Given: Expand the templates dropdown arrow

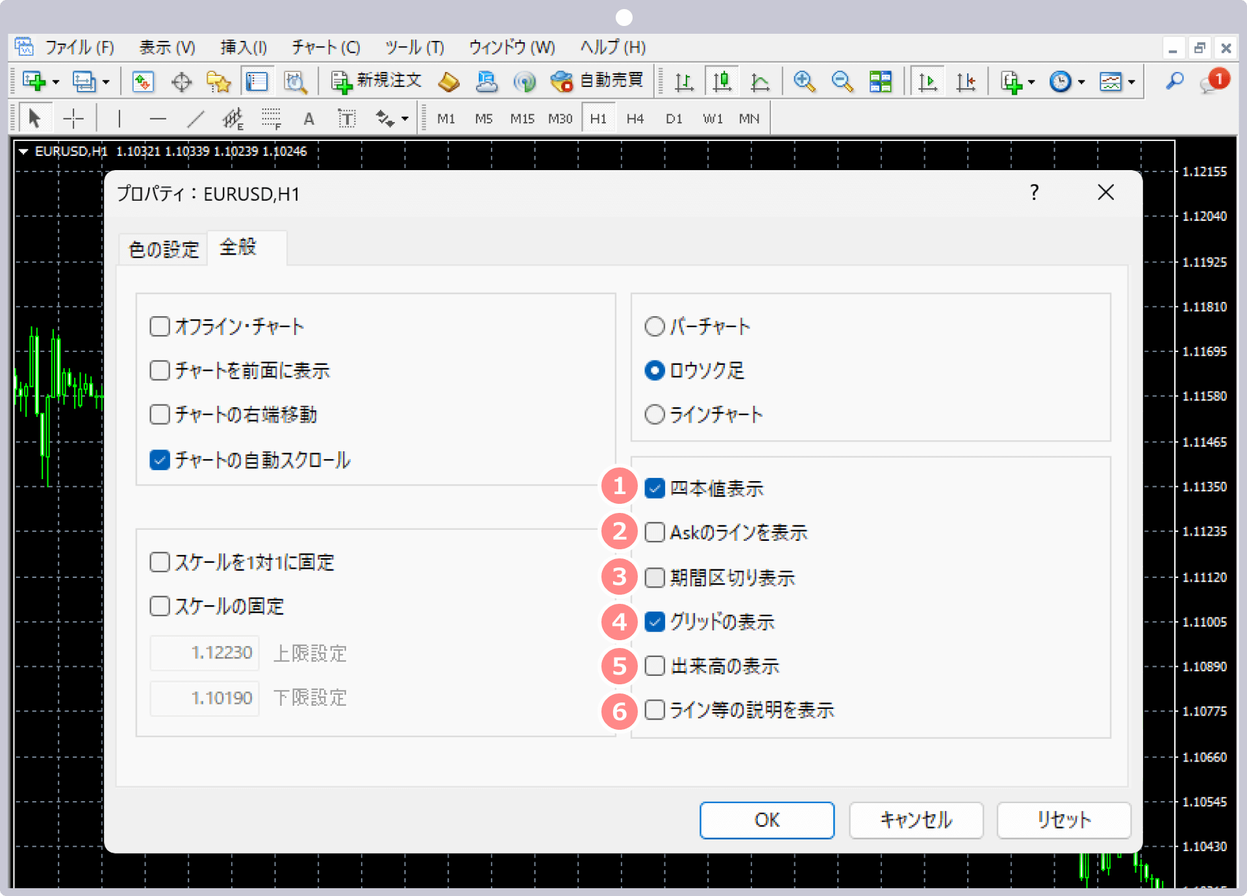Looking at the screenshot, I should (1131, 82).
